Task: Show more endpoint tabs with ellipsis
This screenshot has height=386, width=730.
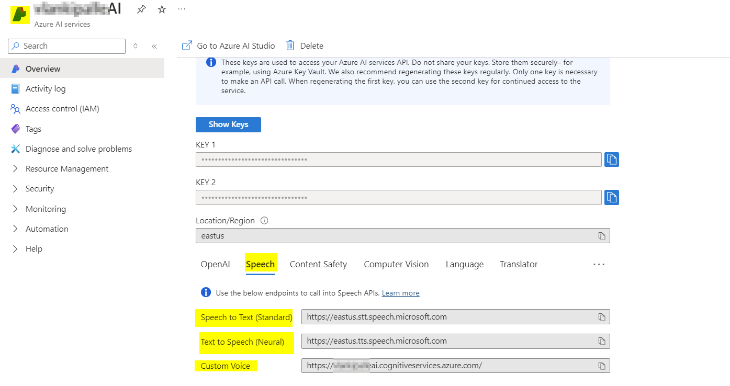Action: tap(599, 265)
